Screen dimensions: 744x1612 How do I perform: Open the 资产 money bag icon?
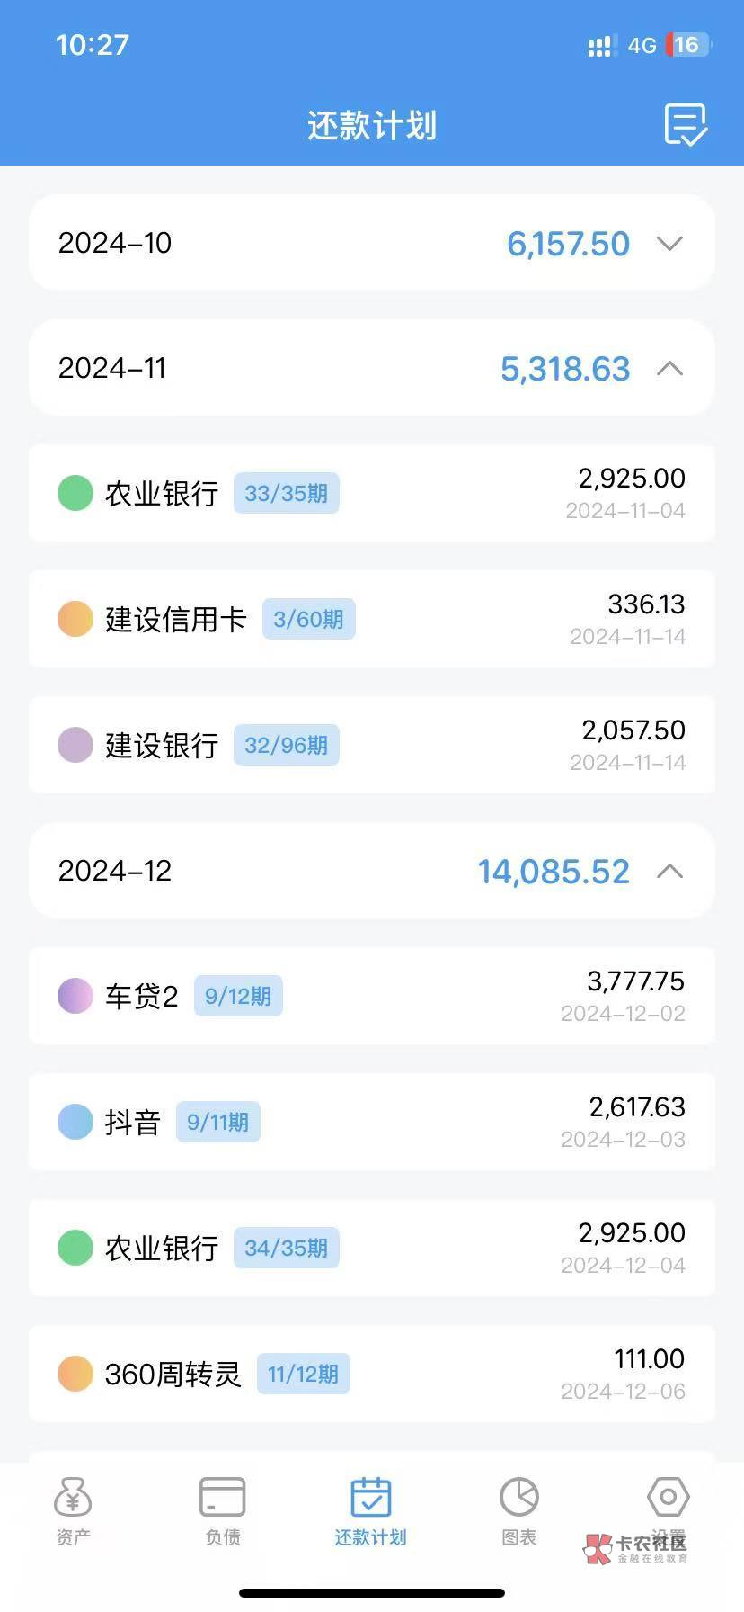(73, 1497)
